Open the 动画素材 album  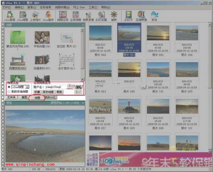click(x=42, y=62)
